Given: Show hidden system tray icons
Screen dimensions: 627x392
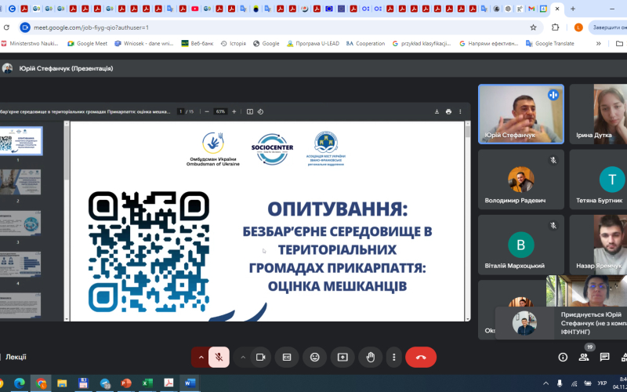Looking at the screenshot, I should coord(545,383).
